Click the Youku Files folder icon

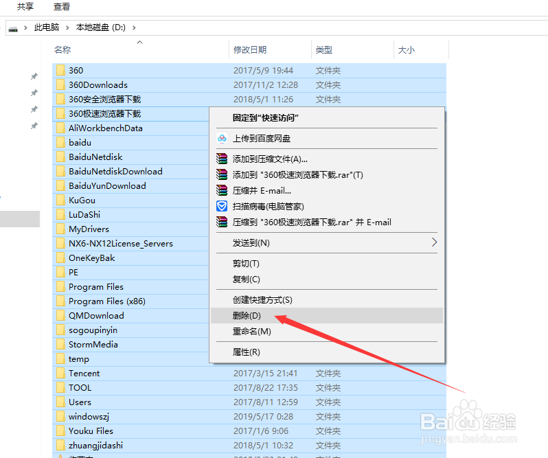click(60, 431)
